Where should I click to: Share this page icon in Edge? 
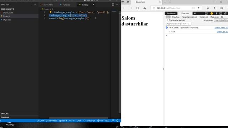pyautogui.click(x=222, y=8)
